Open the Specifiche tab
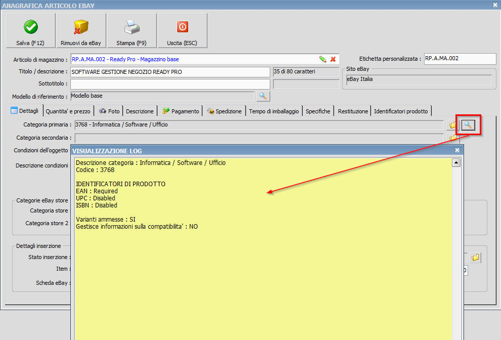Image resolution: width=501 pixels, height=340 pixels. tap(318, 111)
